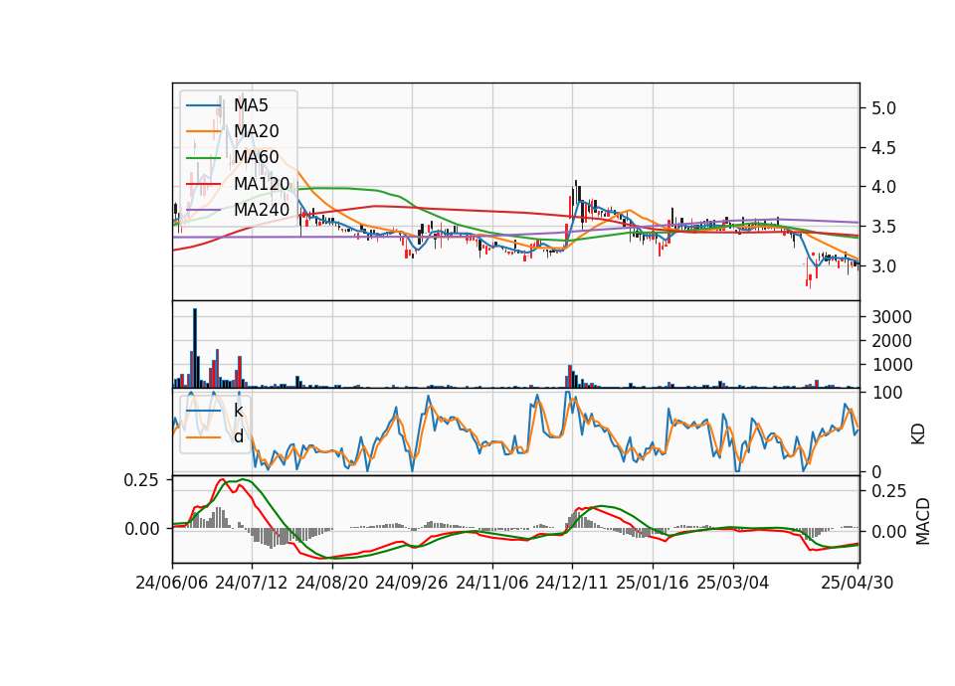The width and height of the screenshot is (955, 686).
Task: Click the purple MA240 legend line swatch
Action: click(x=204, y=210)
